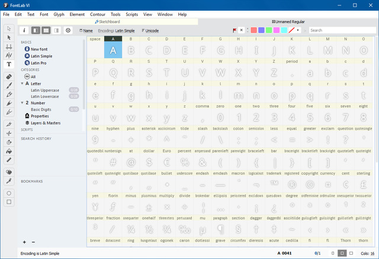Select the Latin Pro encoding
The image size is (379, 259).
coord(40,62)
